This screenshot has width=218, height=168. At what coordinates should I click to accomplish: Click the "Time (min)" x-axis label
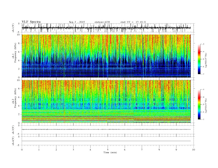(110, 152)
